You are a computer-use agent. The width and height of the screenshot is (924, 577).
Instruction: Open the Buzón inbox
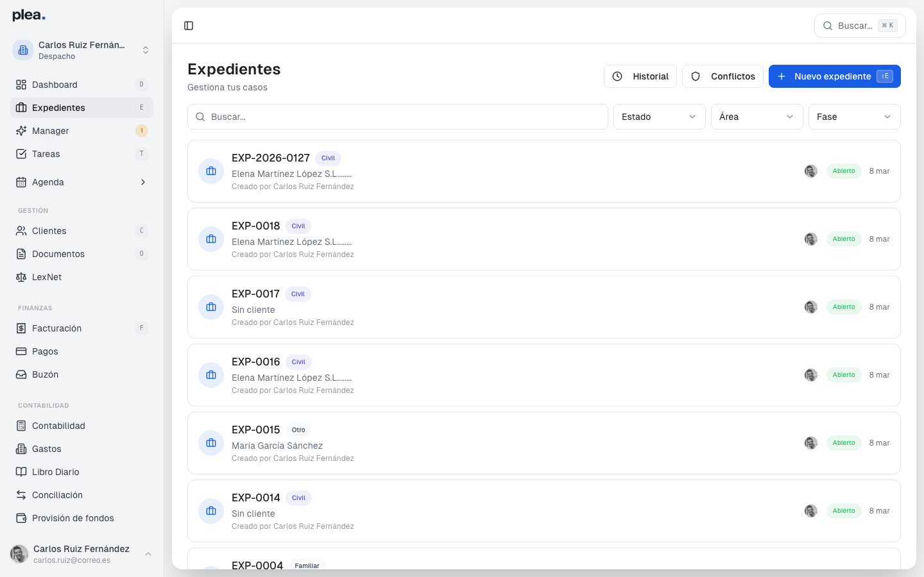point(45,374)
